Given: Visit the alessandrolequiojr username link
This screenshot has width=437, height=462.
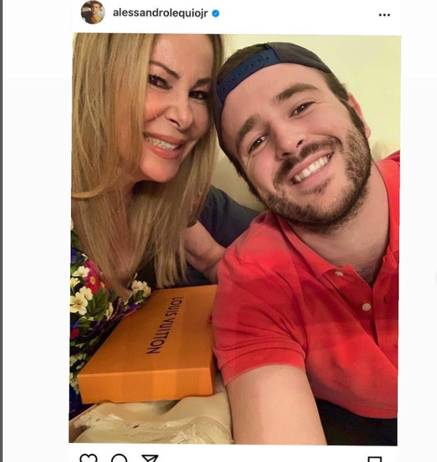Looking at the screenshot, I should point(160,14).
